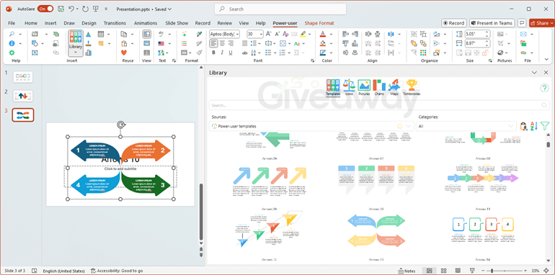
Task: Click the lock/rename icon beside Categories
Action: click(x=523, y=126)
